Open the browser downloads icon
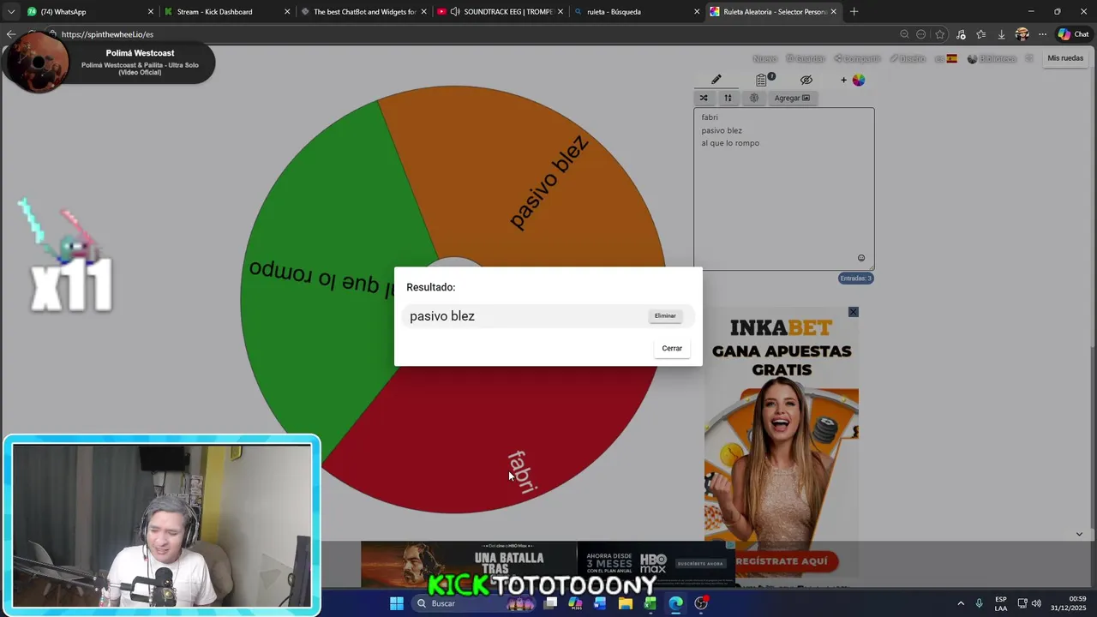This screenshot has width=1097, height=617. [1001, 34]
